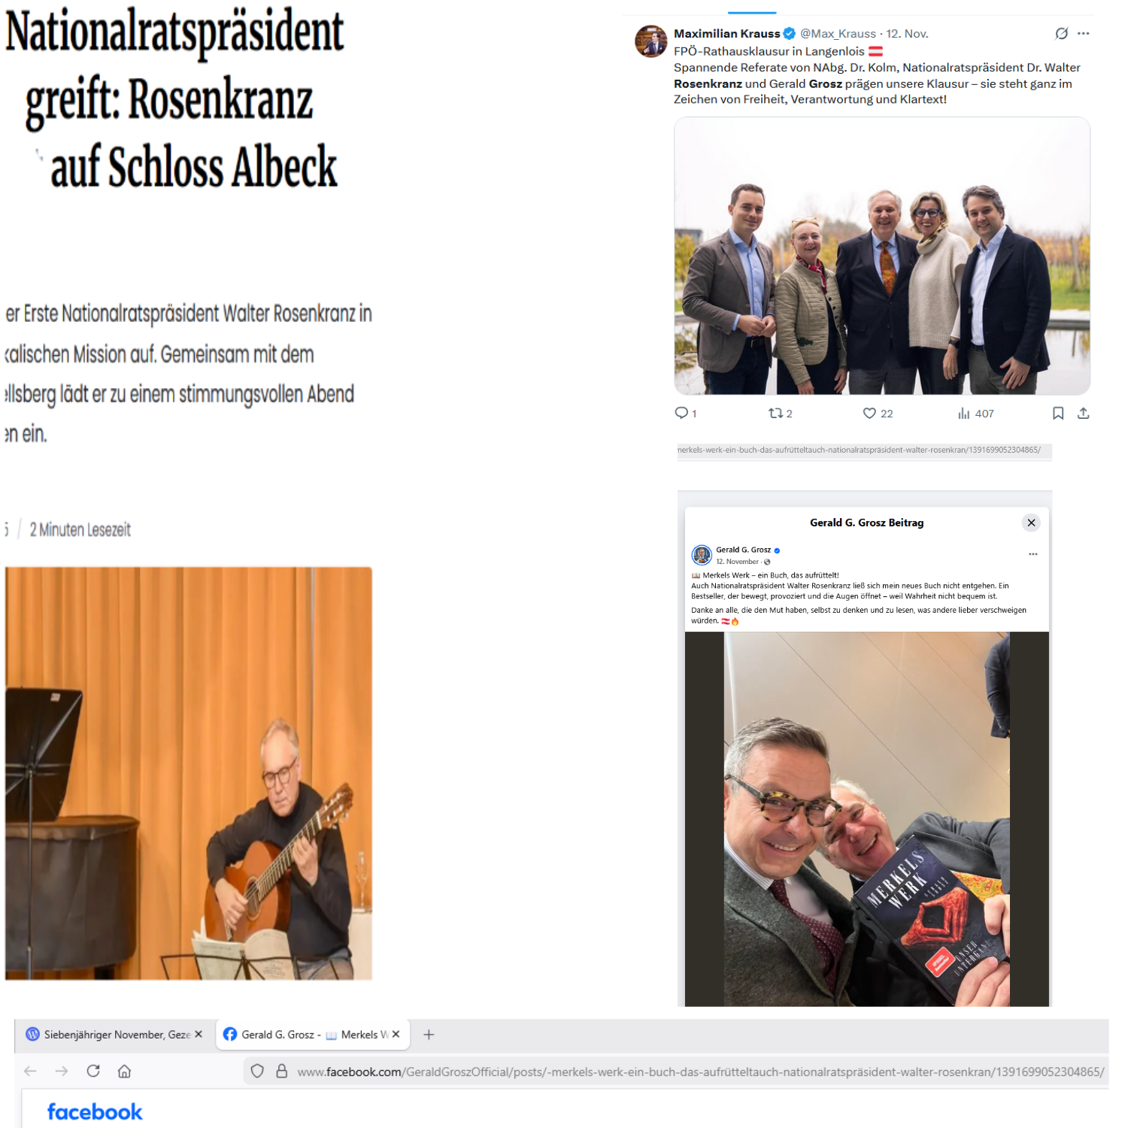Close the Gerald G. Grosz Beitrag dialog
The width and height of the screenshot is (1128, 1128).
click(1031, 523)
